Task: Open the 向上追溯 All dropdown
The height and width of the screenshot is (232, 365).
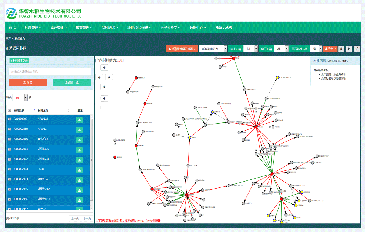Action: pos(251,49)
